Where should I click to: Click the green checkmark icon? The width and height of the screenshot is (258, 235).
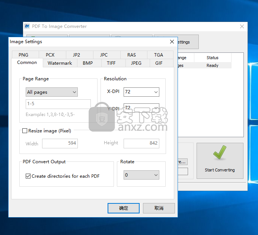tap(220, 152)
